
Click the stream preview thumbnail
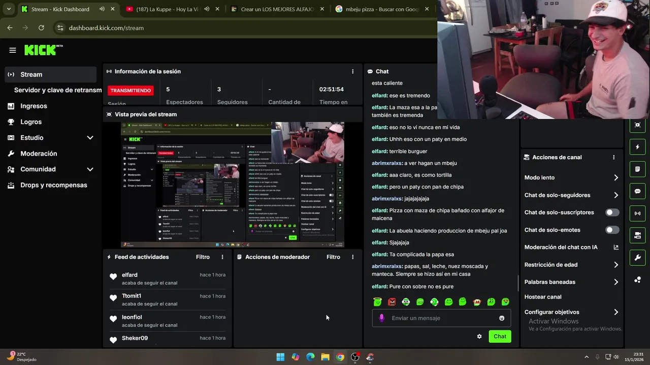233,185
